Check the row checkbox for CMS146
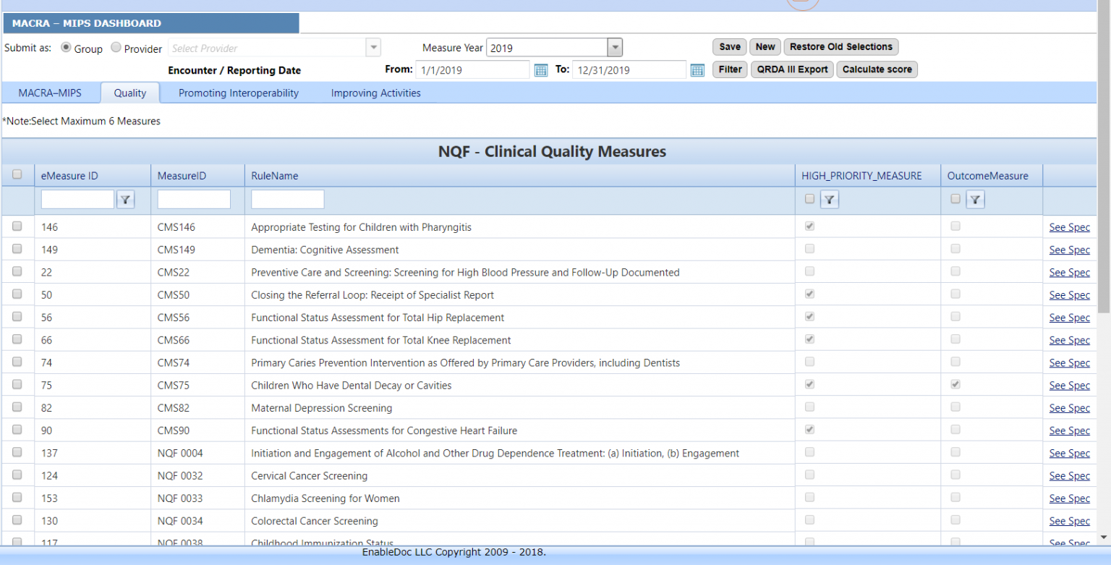This screenshot has height=565, width=1111. click(17, 226)
